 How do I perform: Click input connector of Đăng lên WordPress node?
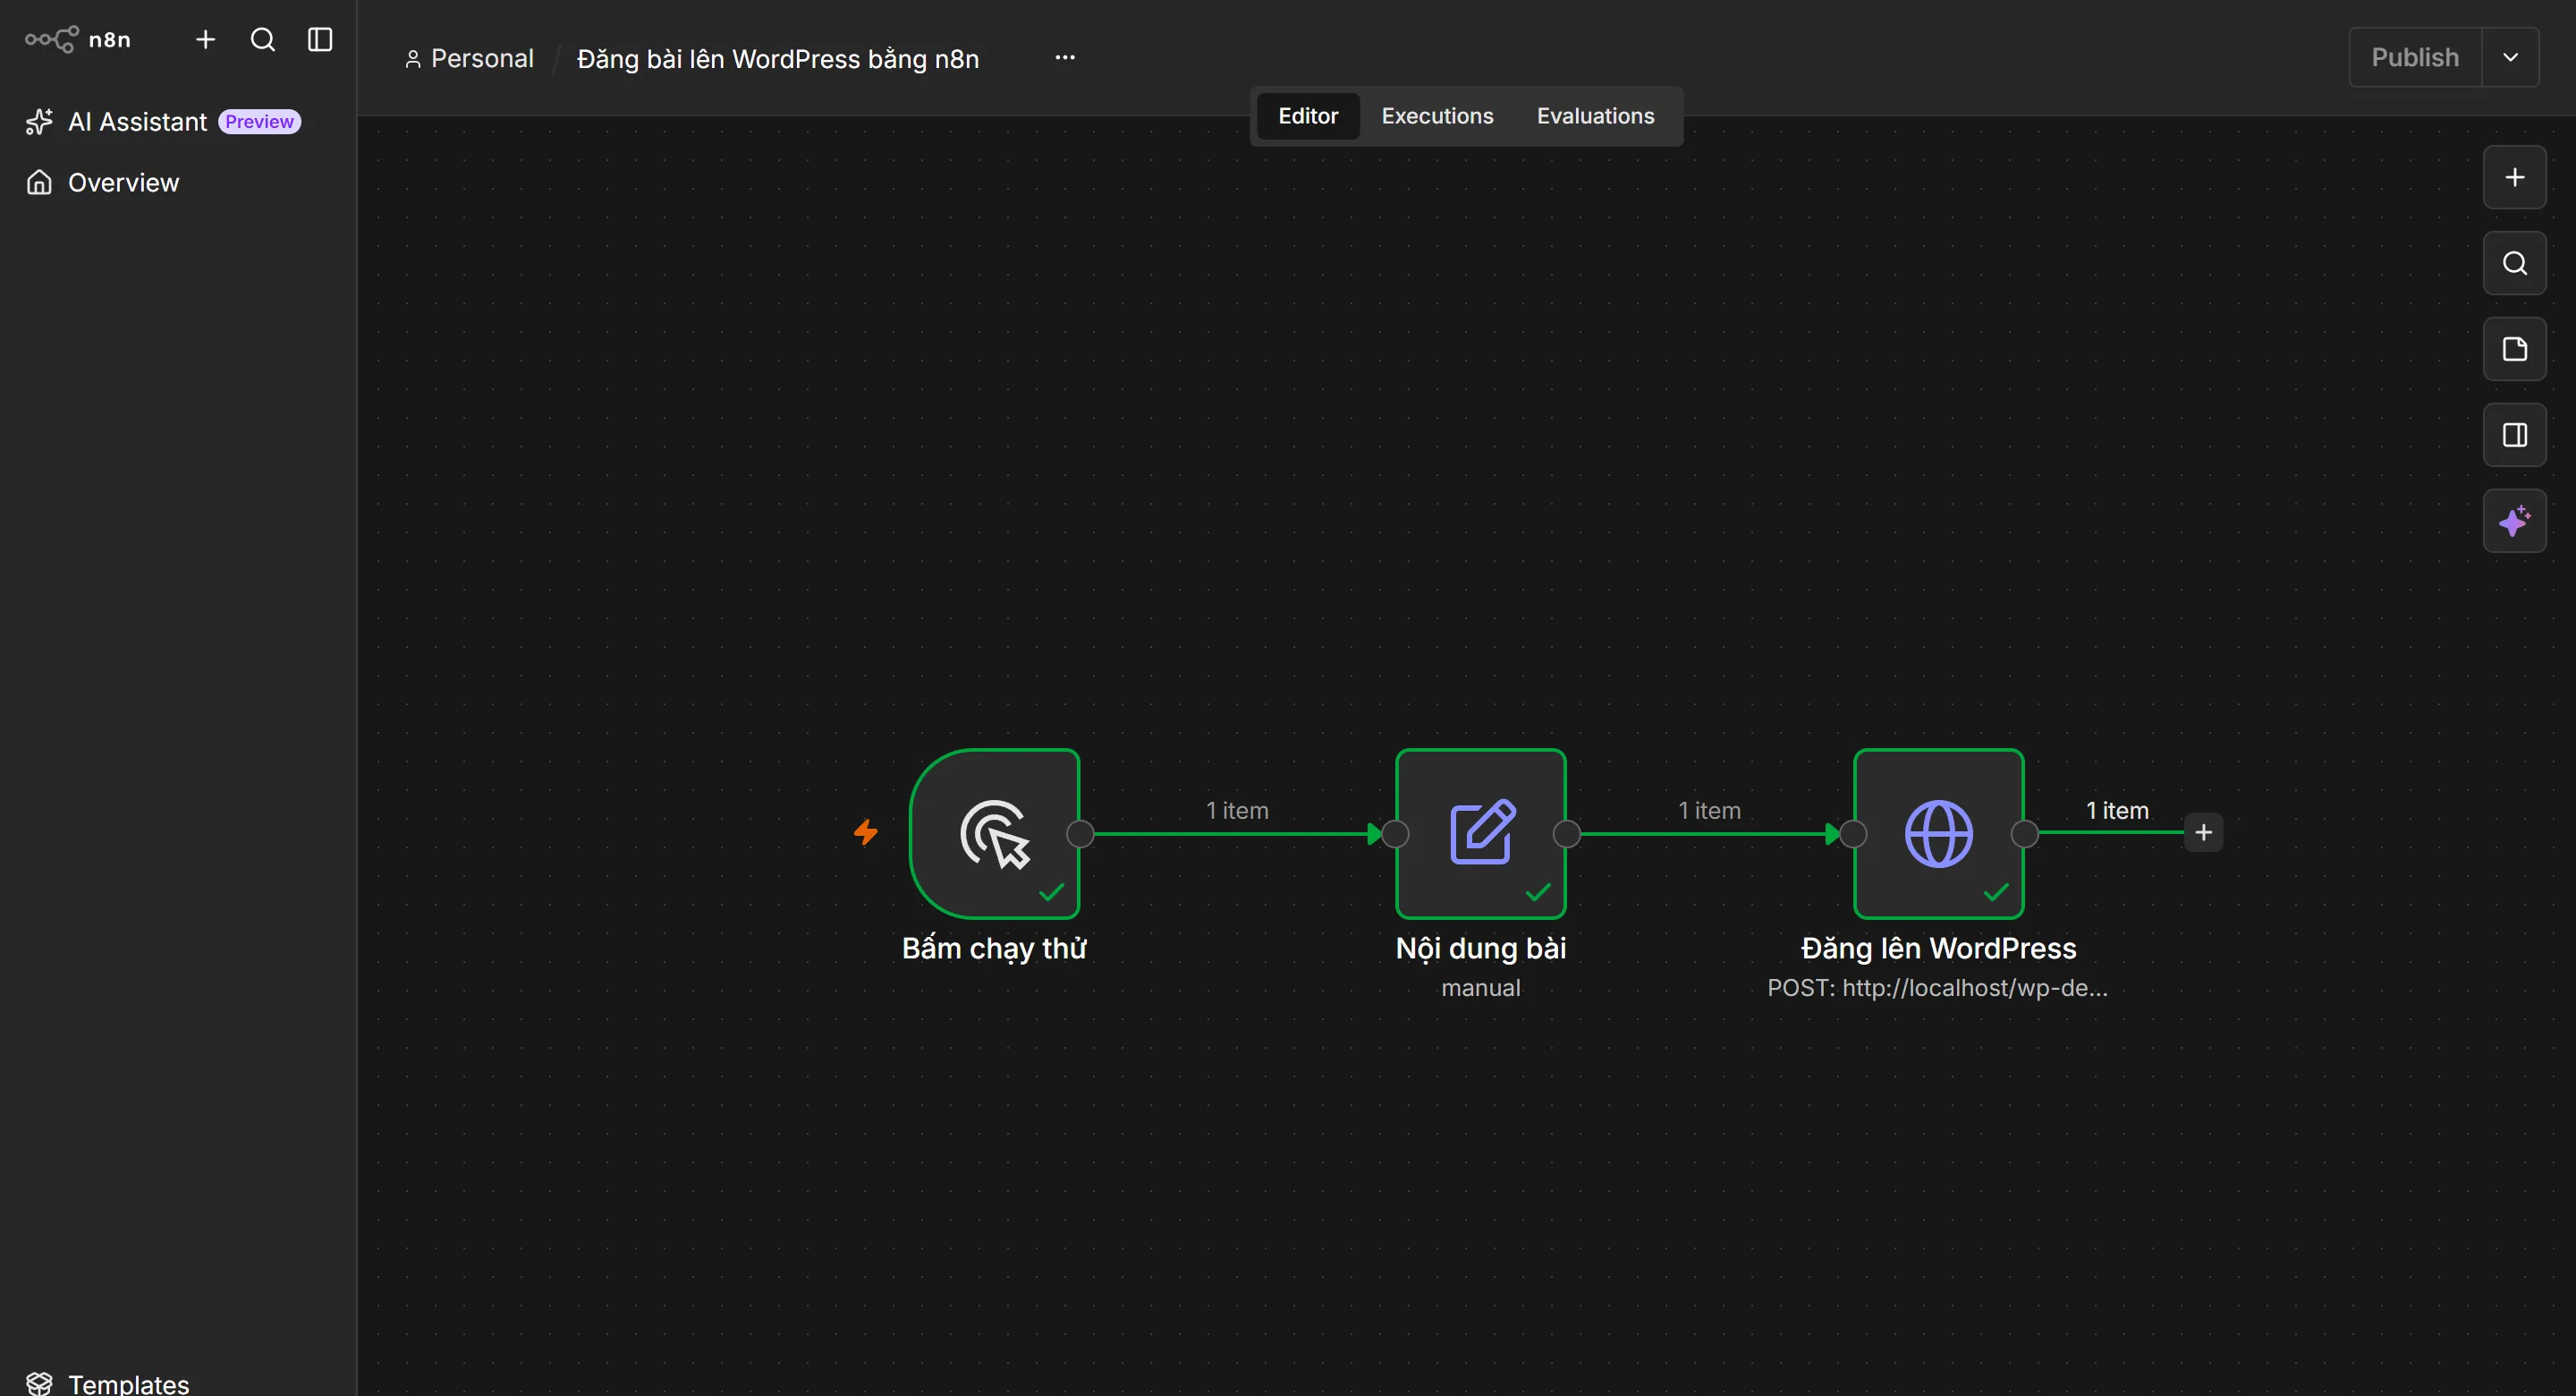coord(1853,834)
